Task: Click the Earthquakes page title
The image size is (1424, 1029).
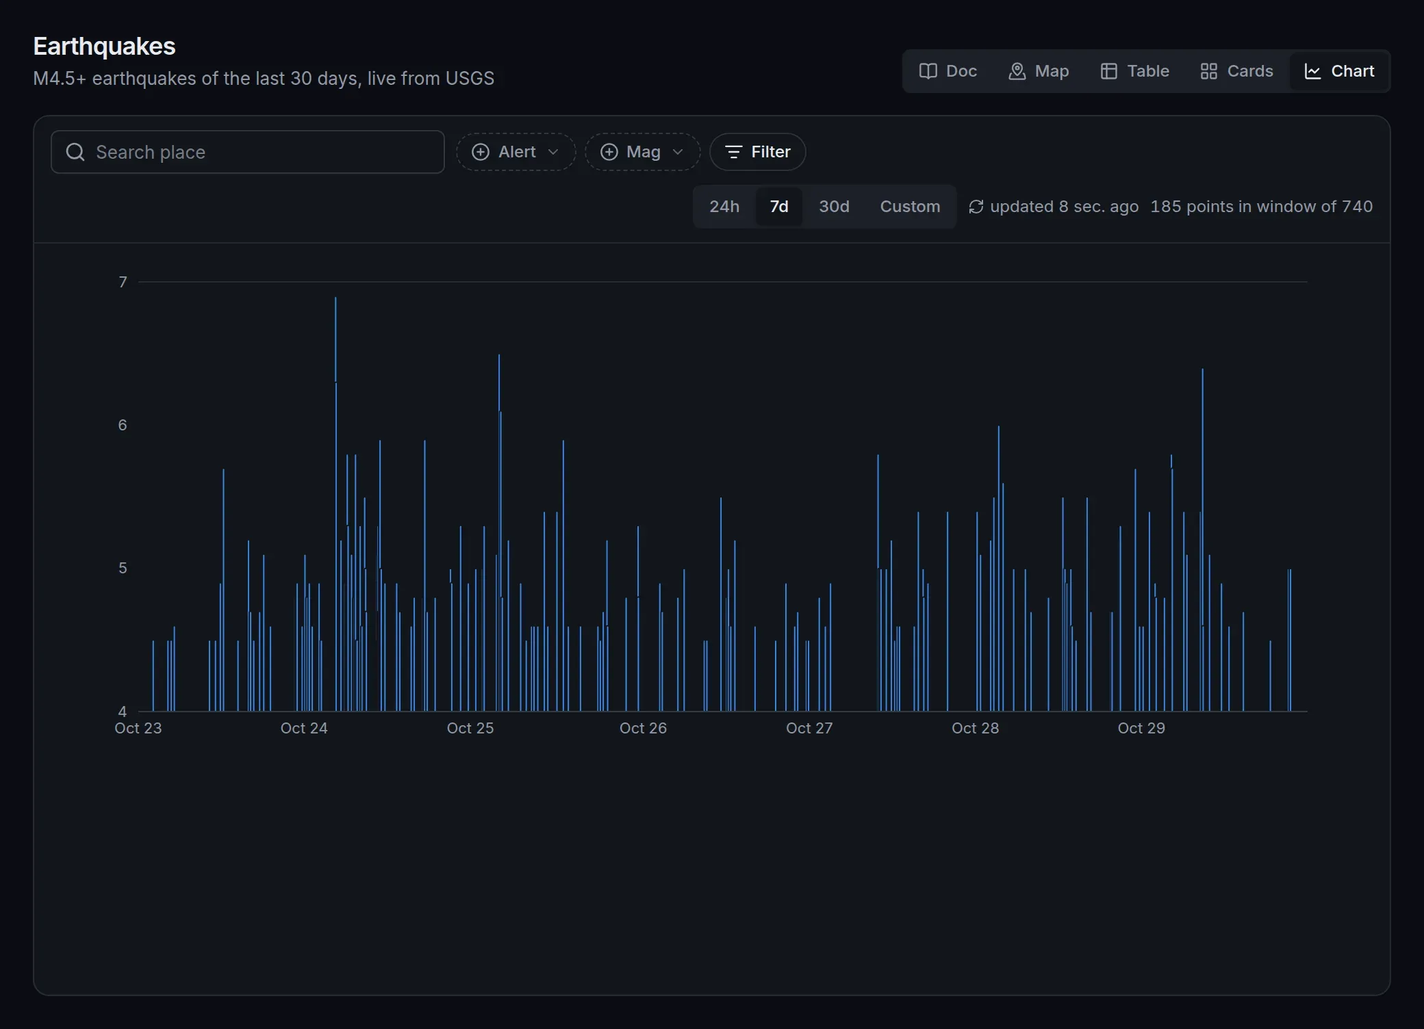Action: [104, 47]
